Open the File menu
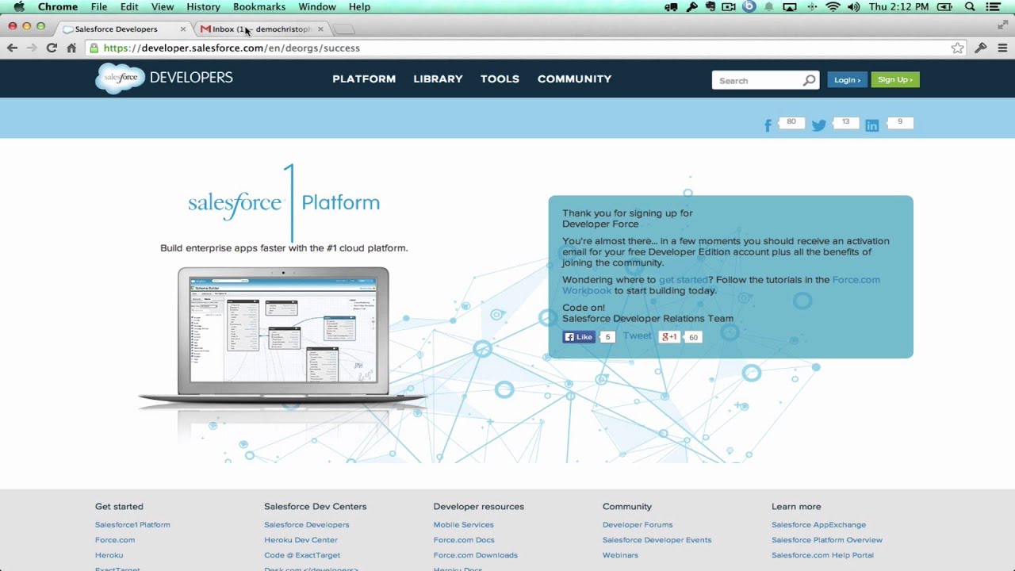1015x571 pixels. [99, 6]
